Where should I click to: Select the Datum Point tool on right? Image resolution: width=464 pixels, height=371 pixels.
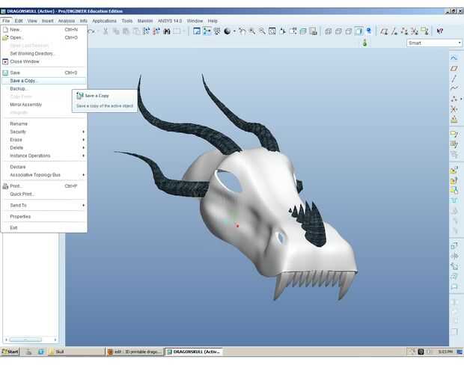pos(454,99)
